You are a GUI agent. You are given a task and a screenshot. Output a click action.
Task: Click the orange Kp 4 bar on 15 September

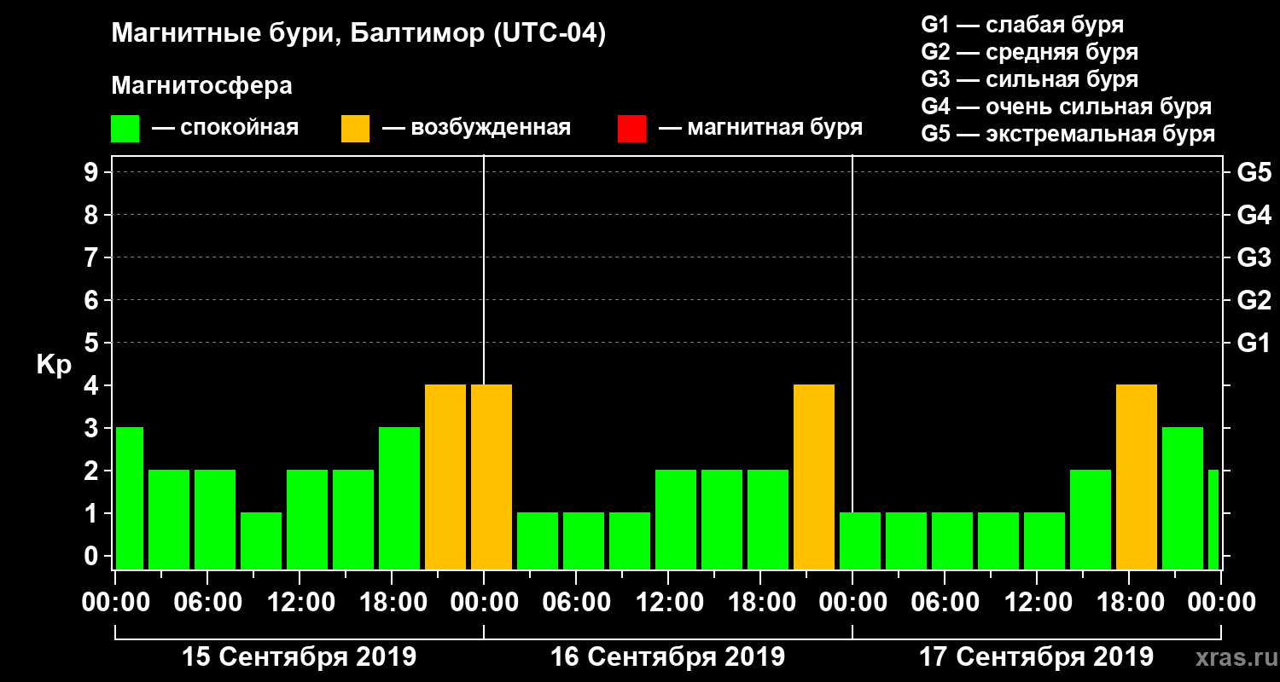(x=445, y=477)
